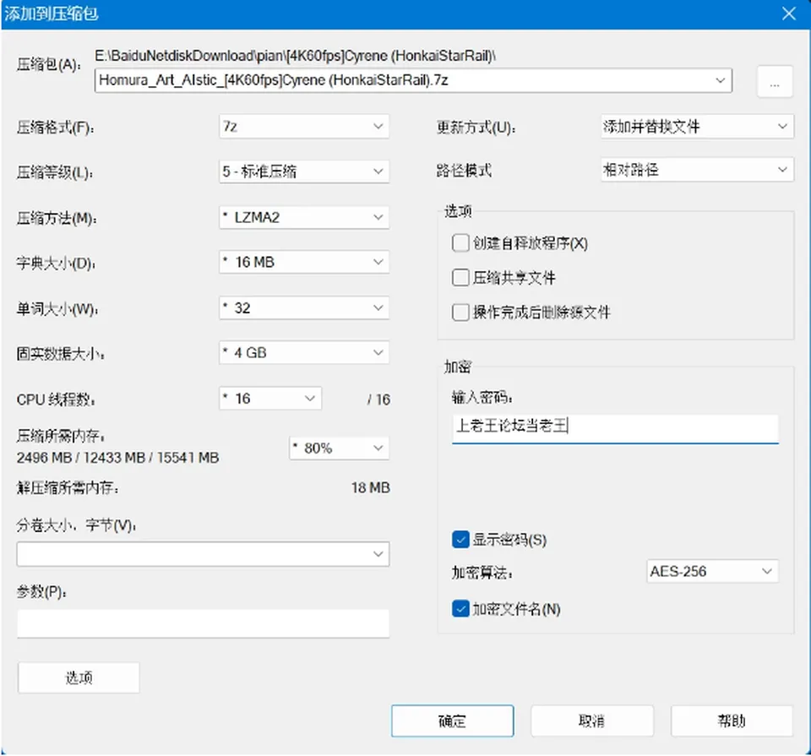Click the 确定 OK button

click(453, 721)
